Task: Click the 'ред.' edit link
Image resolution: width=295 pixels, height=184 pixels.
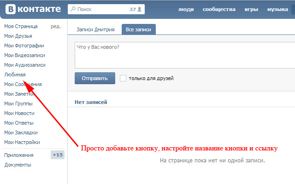Action: tap(56, 27)
